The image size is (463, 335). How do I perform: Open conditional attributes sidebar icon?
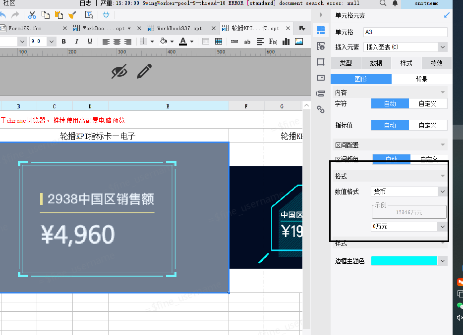[321, 94]
